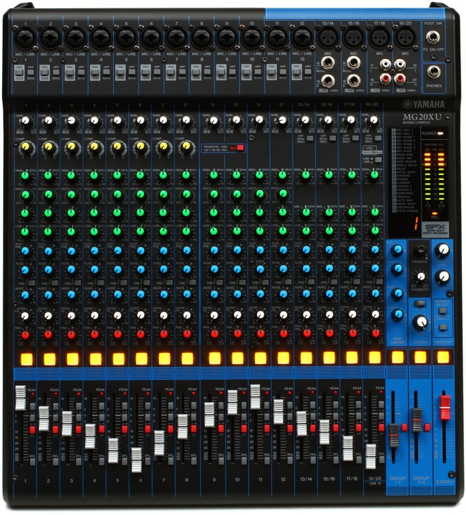Screen dimensions: 466x515
Task: Click the red PAN knob on channel 12
Action: tap(282, 334)
